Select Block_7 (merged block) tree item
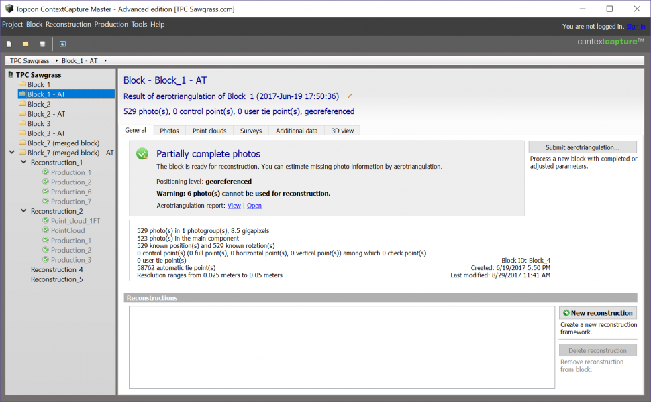Screen dimensions: 651x402 point(64,143)
